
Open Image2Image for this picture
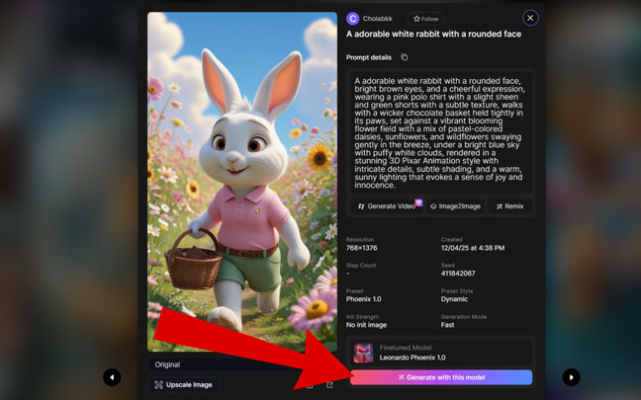point(455,206)
